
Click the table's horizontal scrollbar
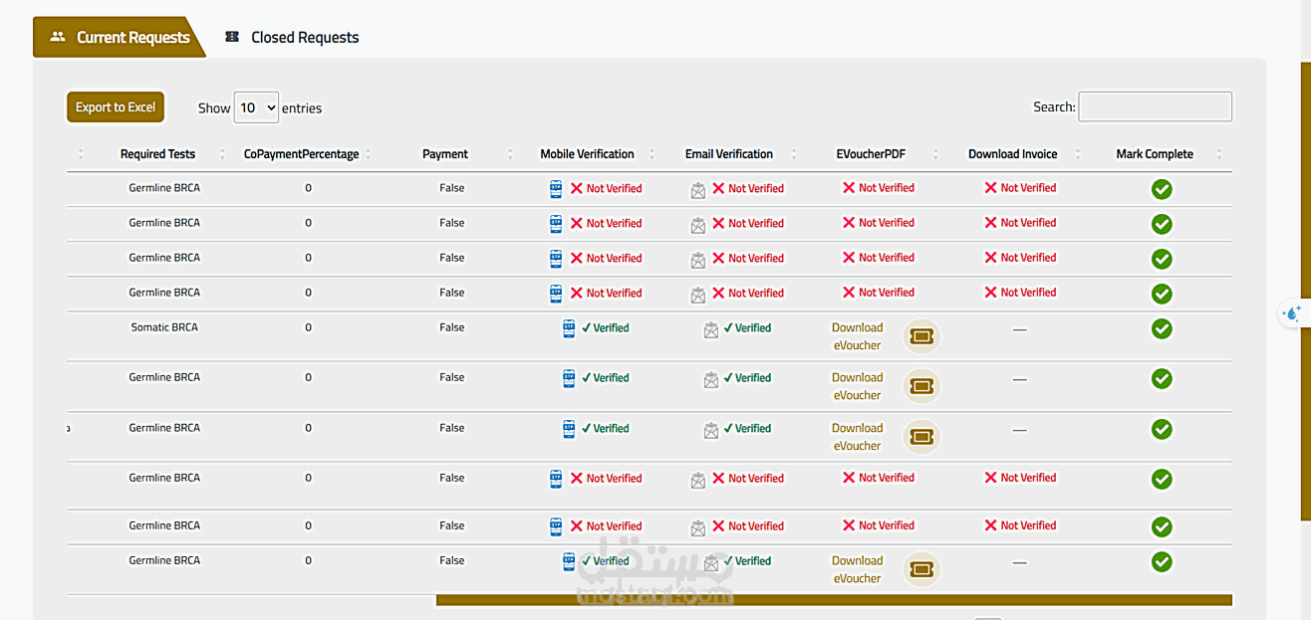point(834,600)
